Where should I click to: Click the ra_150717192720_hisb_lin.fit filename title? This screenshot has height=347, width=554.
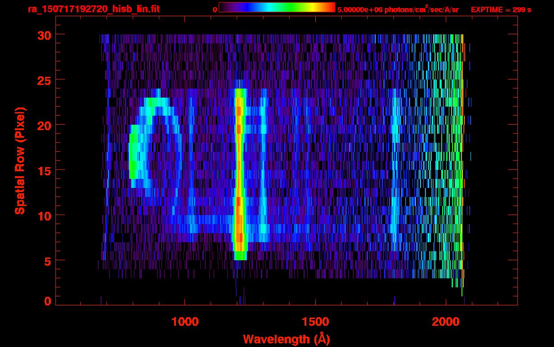coord(93,9)
